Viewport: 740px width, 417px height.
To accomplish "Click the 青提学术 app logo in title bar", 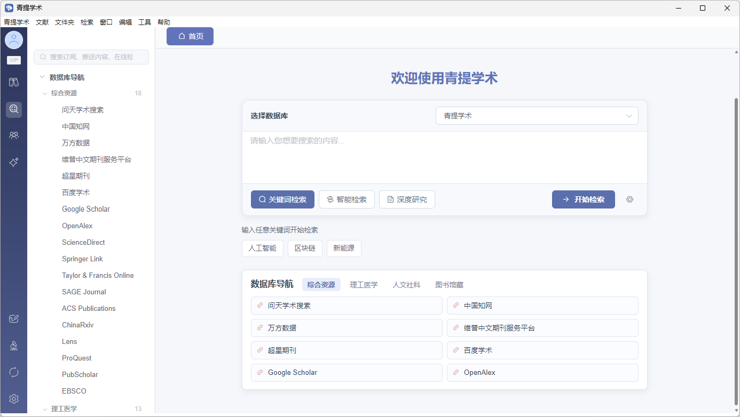I will (x=9, y=8).
